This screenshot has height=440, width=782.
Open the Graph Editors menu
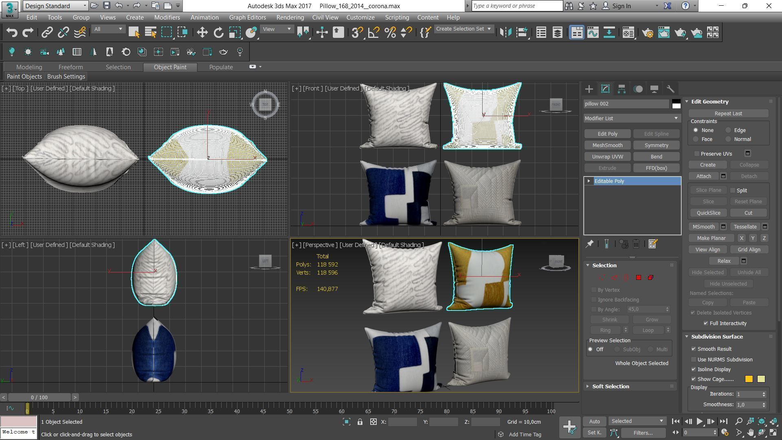tap(247, 18)
